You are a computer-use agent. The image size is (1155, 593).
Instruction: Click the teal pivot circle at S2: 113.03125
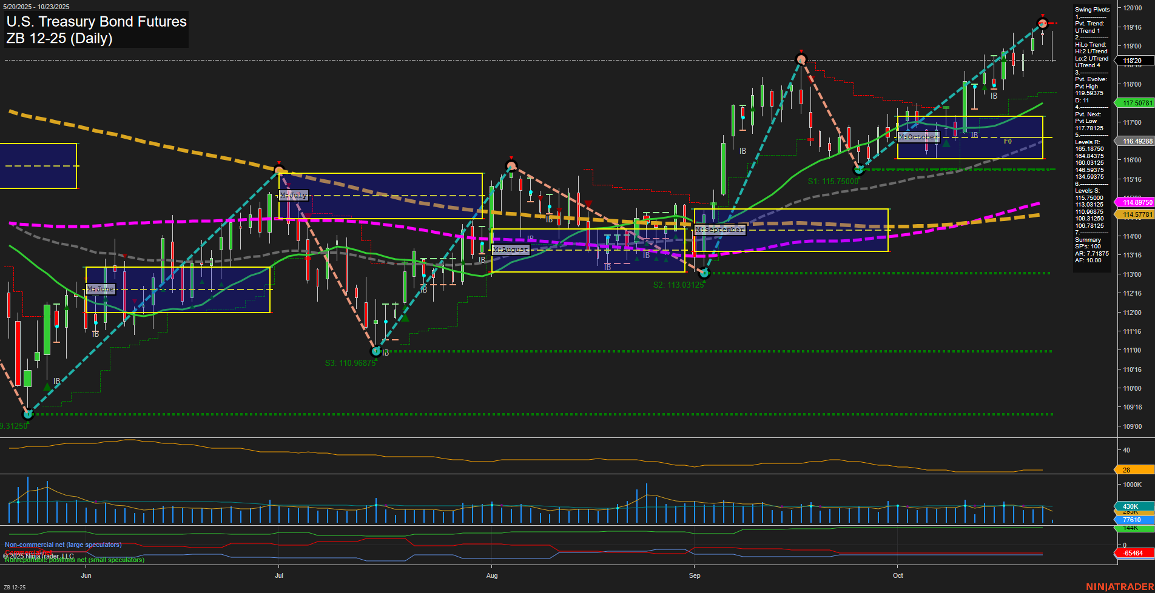tap(703, 272)
